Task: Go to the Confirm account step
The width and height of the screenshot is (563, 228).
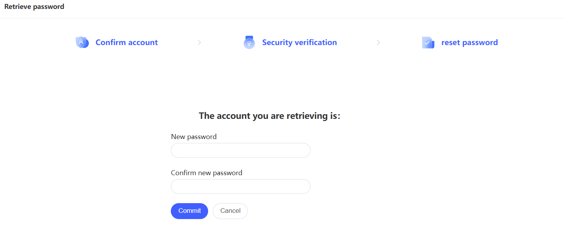Action: click(127, 42)
